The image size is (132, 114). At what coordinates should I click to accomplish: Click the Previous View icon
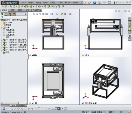pyautogui.click(x=40, y=14)
